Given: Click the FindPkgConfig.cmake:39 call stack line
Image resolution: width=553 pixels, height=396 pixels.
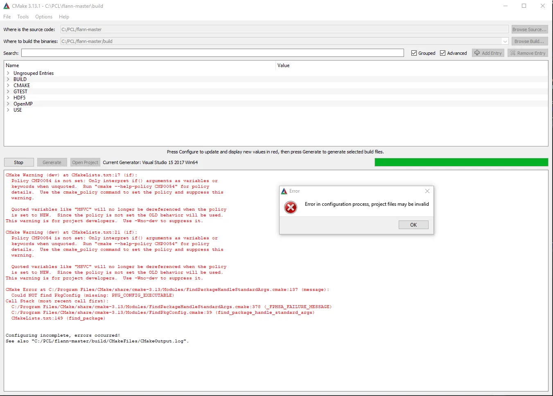Looking at the screenshot, I should coord(163,313).
